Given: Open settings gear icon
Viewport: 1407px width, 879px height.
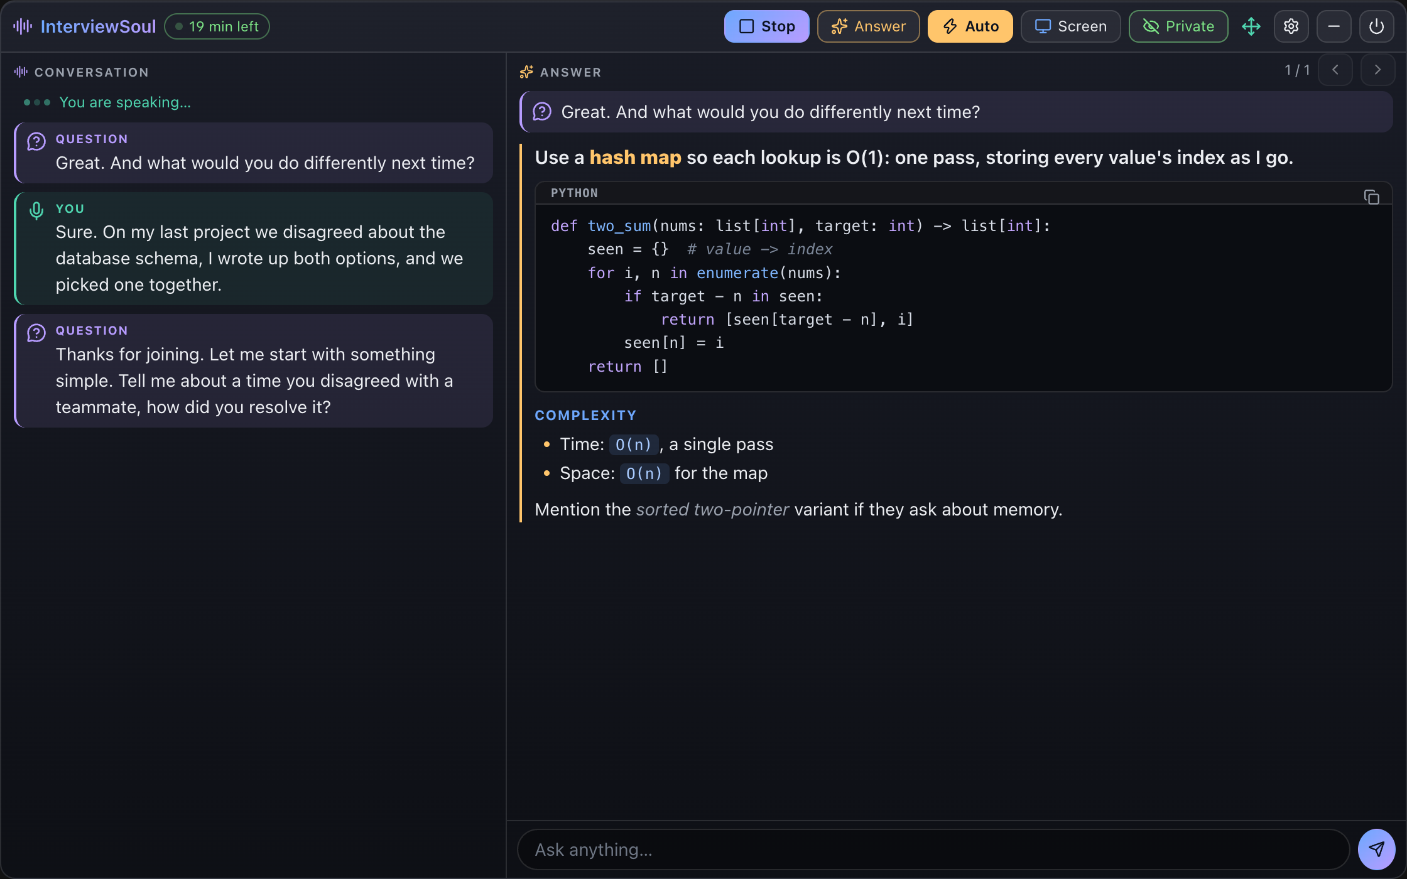Looking at the screenshot, I should click(1291, 26).
